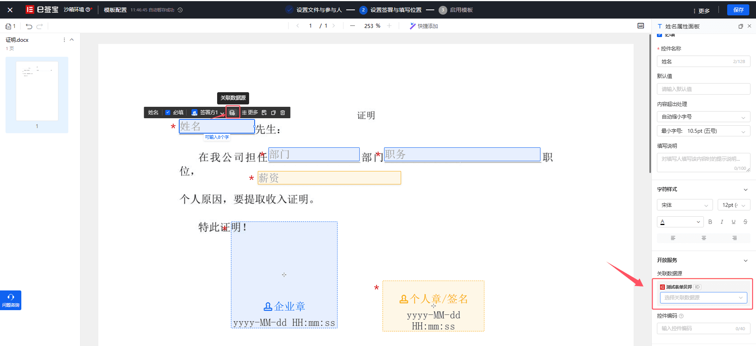
Task: Zoom out with the minus icon
Action: [353, 26]
